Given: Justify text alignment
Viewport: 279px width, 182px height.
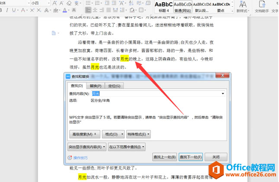Looking at the screenshot, I should point(109,10).
